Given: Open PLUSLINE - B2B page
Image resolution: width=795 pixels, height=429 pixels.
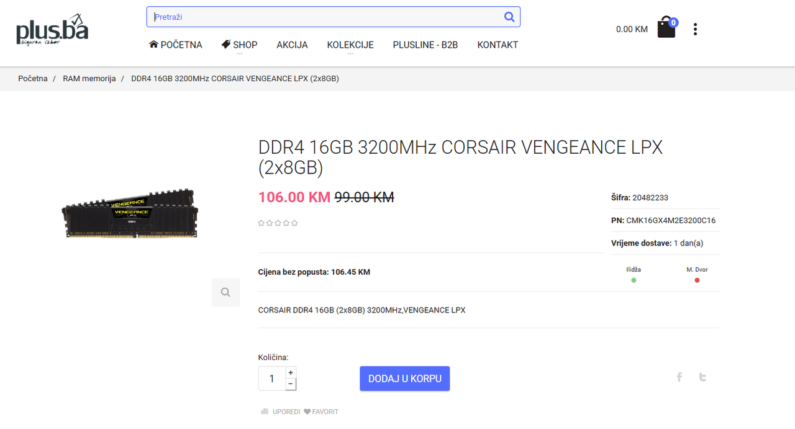Looking at the screenshot, I should click(425, 45).
